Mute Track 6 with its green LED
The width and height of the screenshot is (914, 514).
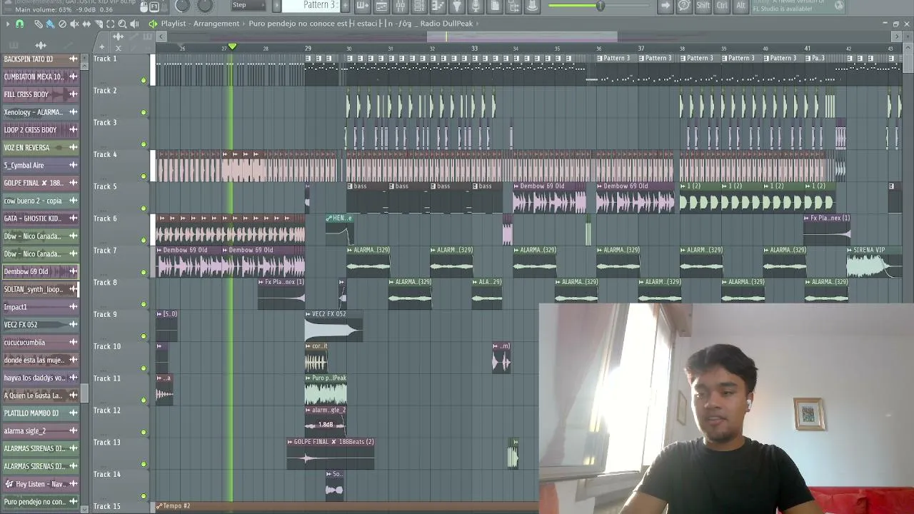pos(144,241)
